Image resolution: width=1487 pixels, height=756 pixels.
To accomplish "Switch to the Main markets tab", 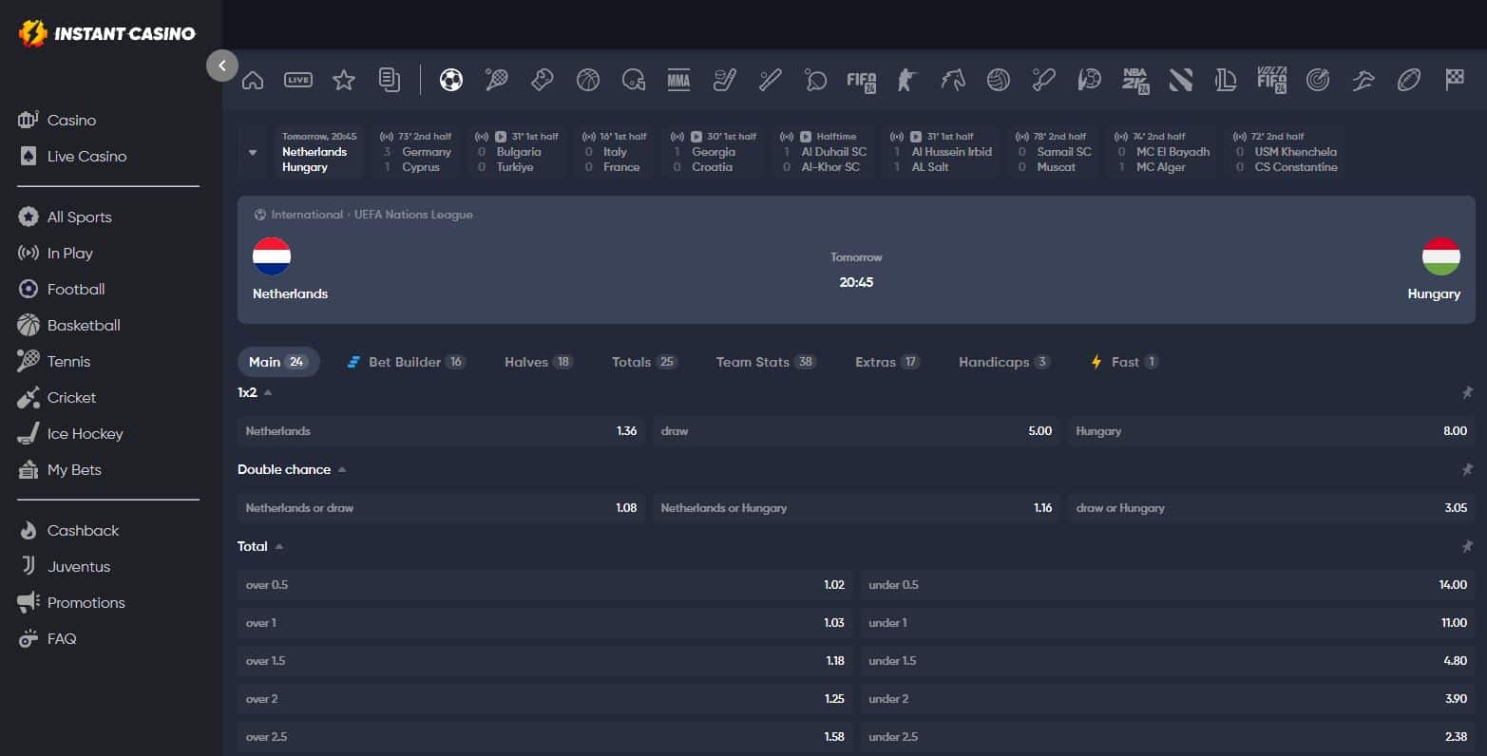I will click(x=278, y=362).
